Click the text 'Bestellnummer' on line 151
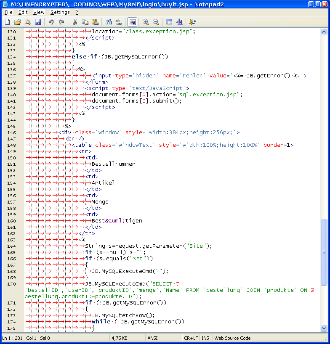 click(x=113, y=164)
